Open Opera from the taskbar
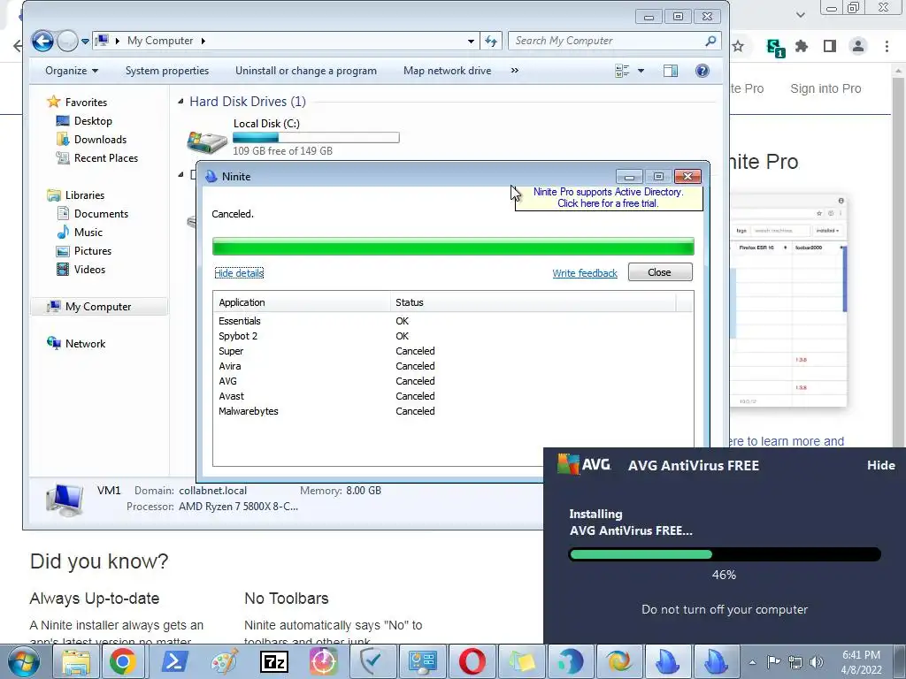This screenshot has height=679, width=906. pyautogui.click(x=472, y=661)
